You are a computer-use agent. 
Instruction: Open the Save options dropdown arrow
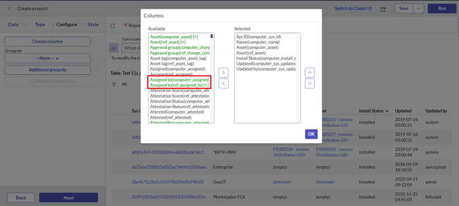(x=418, y=8)
